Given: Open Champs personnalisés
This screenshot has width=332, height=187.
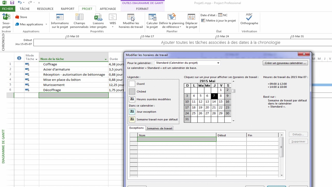Looking at the screenshot, I should (79, 21).
